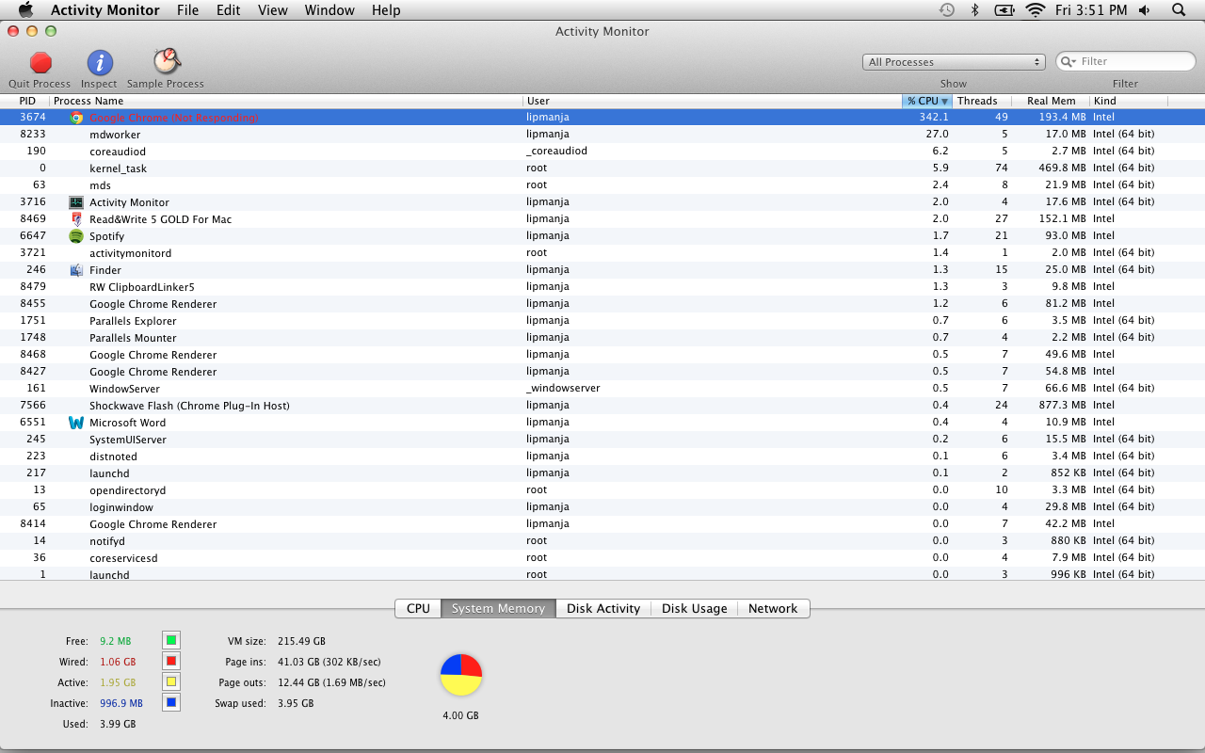Image resolution: width=1205 pixels, height=753 pixels.
Task: Select the distnoted process row
Action: coord(602,457)
